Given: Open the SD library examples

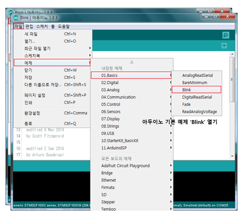Looking at the screenshot, I should (132, 195).
